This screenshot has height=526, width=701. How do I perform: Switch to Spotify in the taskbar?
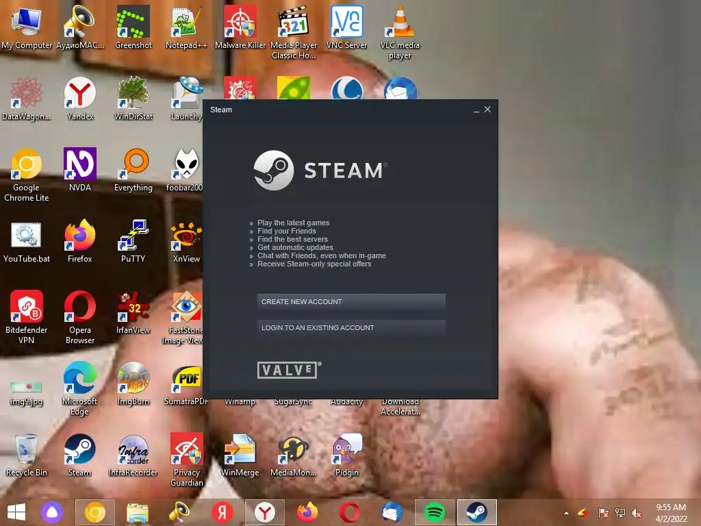[434, 512]
